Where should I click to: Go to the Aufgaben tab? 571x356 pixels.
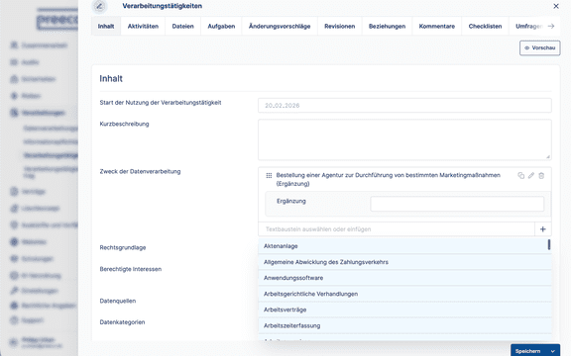(x=221, y=26)
